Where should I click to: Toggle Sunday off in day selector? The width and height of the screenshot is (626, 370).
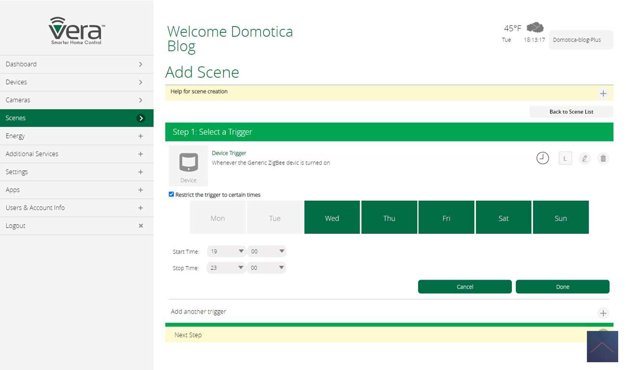pyautogui.click(x=561, y=217)
